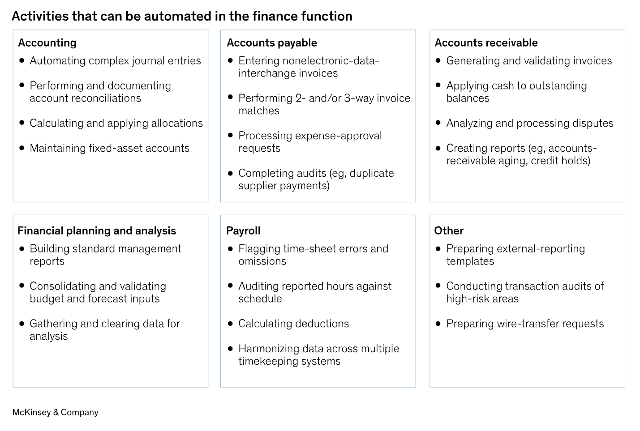Click the Accounts payable heading
The height and width of the screenshot is (431, 640).
[271, 43]
